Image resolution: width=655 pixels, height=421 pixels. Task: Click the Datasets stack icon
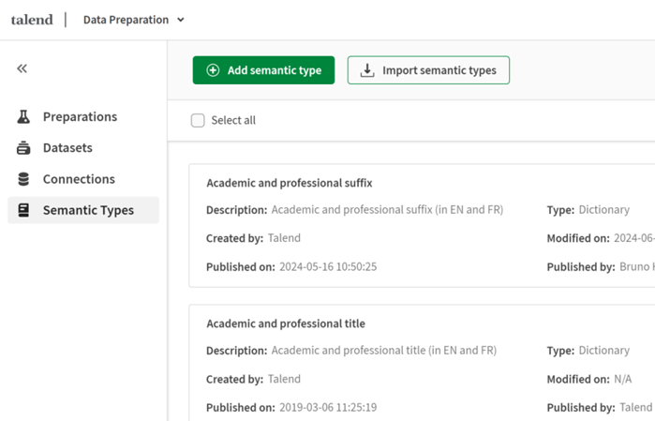[x=24, y=148]
